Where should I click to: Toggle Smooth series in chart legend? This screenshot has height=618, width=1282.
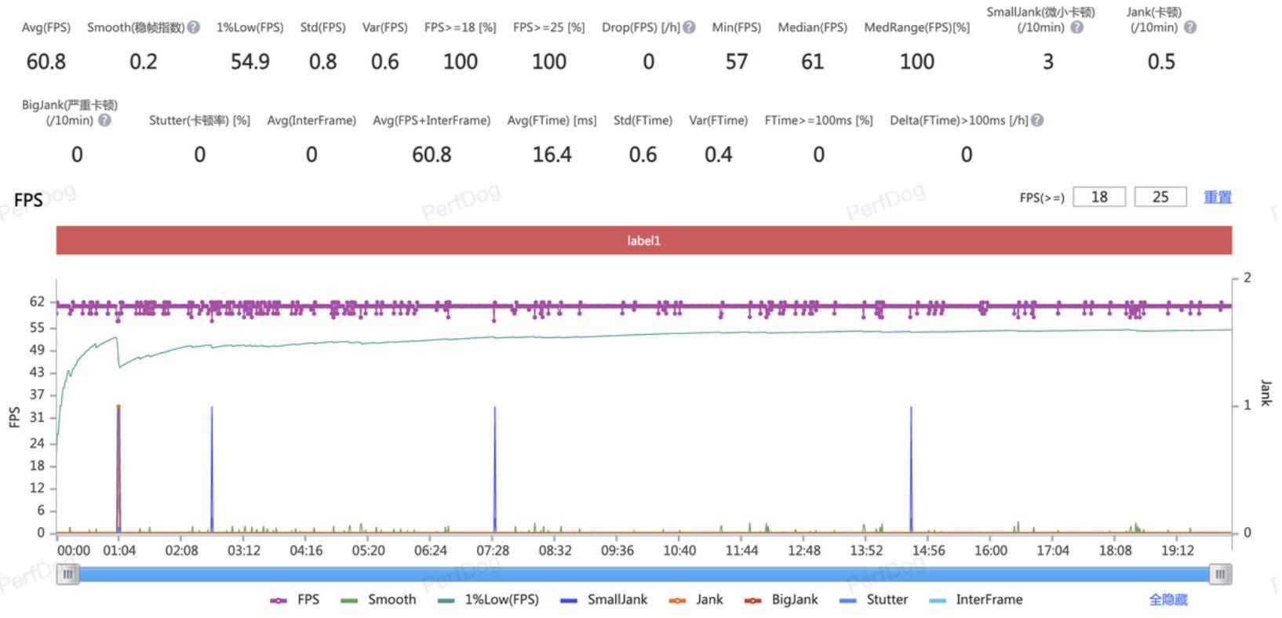click(378, 600)
